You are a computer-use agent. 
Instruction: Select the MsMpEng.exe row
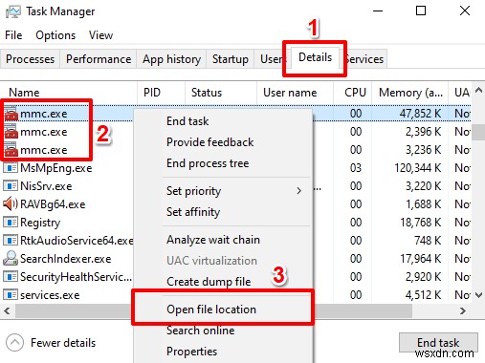[x=235, y=168]
